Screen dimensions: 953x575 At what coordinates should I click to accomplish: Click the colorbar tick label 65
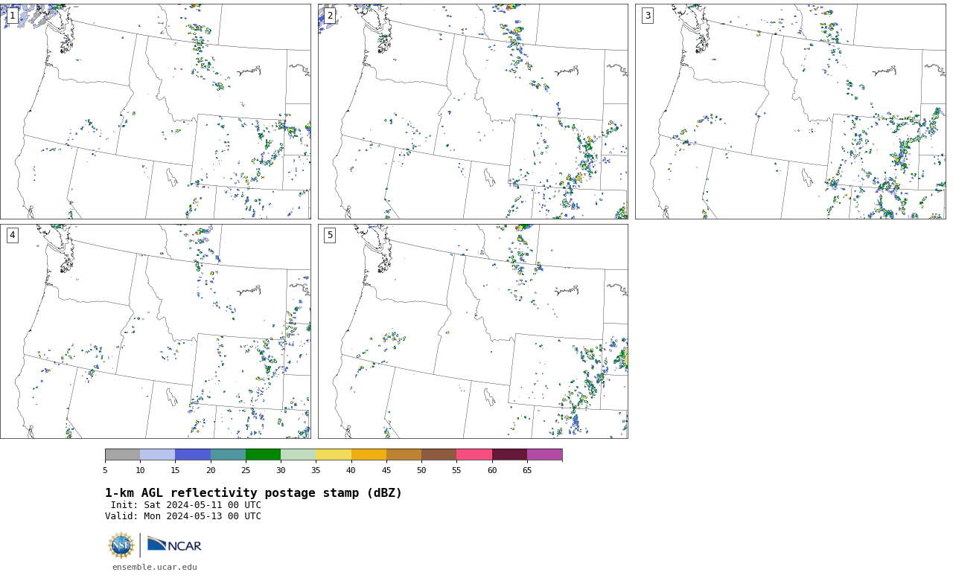(527, 470)
